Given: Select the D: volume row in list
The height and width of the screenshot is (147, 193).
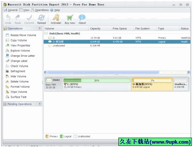Looking at the screenshot, I should tap(117, 42).
